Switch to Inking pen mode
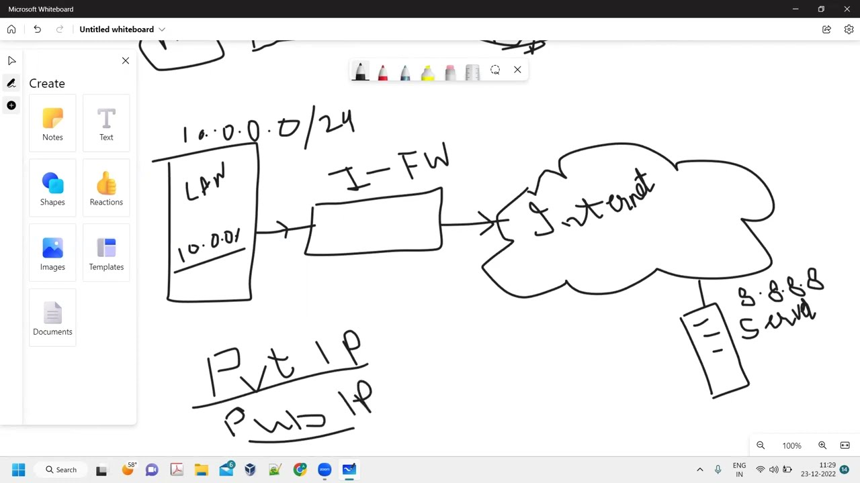The width and height of the screenshot is (860, 483). click(x=11, y=83)
